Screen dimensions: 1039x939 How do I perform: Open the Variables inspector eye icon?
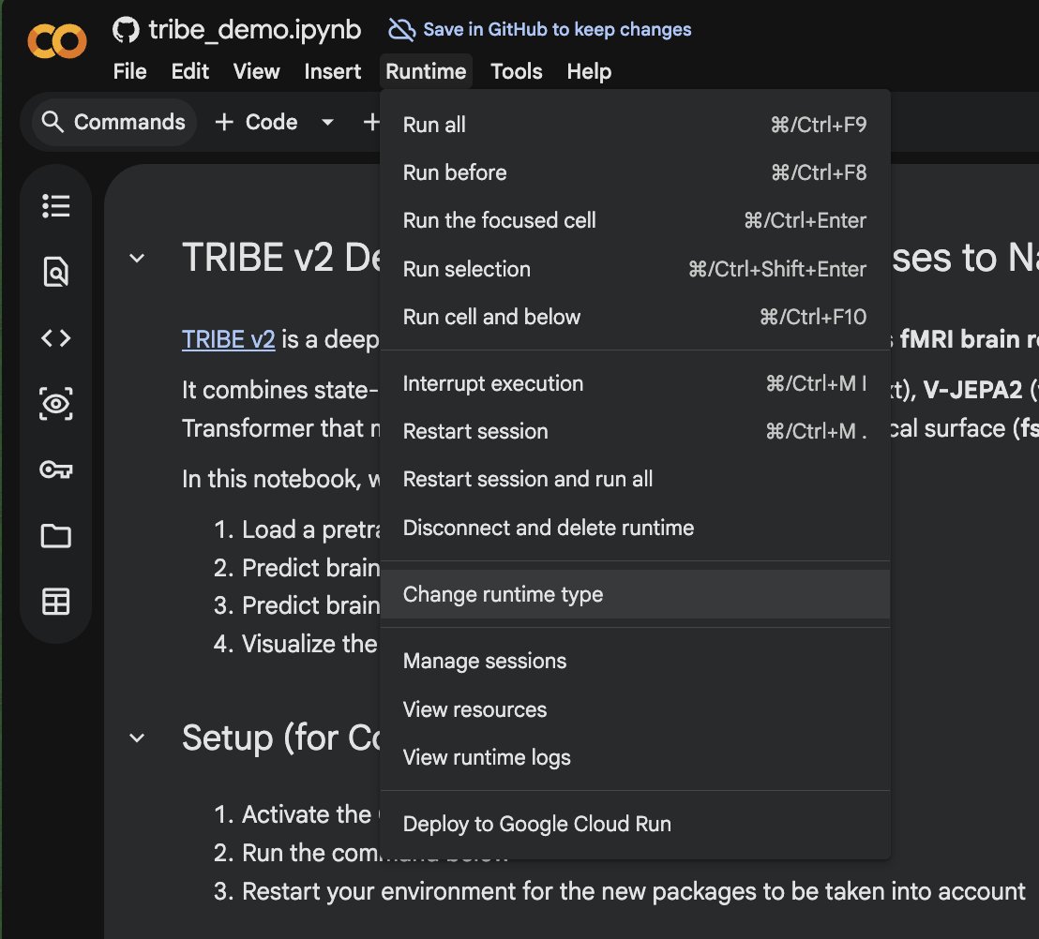[56, 404]
